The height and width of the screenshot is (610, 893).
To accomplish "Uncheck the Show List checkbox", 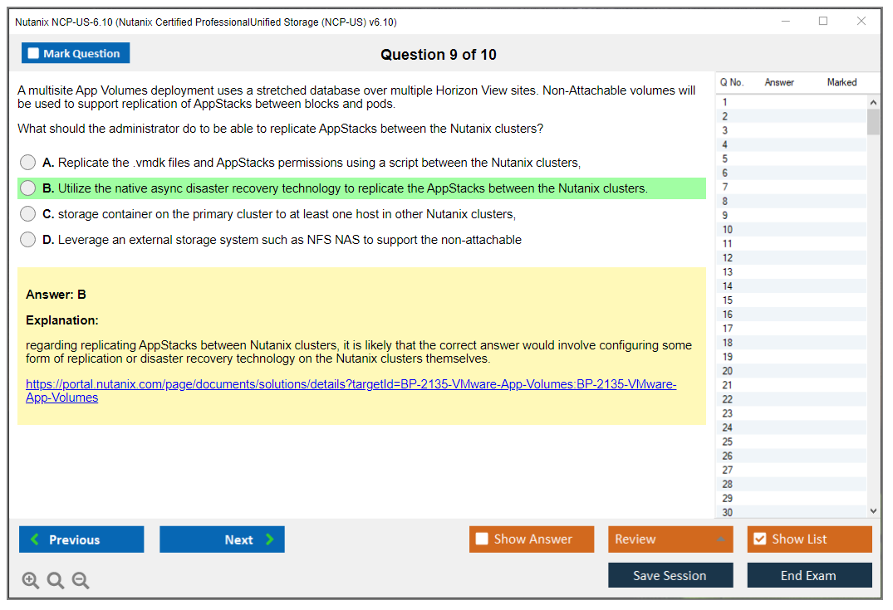I will click(760, 539).
